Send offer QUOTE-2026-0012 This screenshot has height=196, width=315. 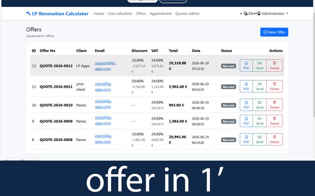click(x=259, y=65)
